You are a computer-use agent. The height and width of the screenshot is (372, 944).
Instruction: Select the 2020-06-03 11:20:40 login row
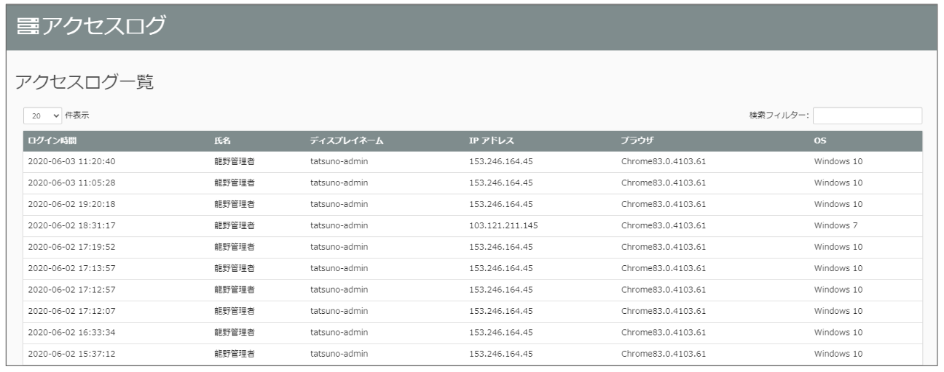(73, 162)
